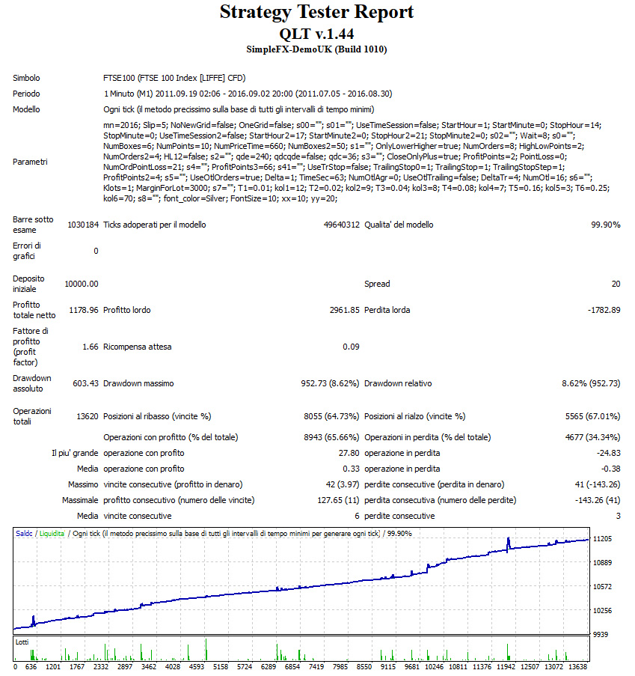Click the Drawdown massimo label

point(138,383)
